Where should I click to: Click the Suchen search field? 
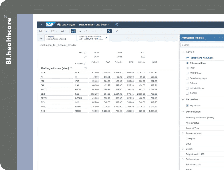point(202,45)
